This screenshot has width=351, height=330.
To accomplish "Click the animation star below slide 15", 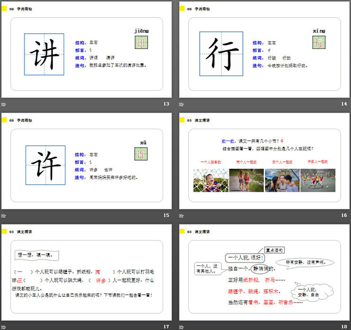I will (x=4, y=215).
